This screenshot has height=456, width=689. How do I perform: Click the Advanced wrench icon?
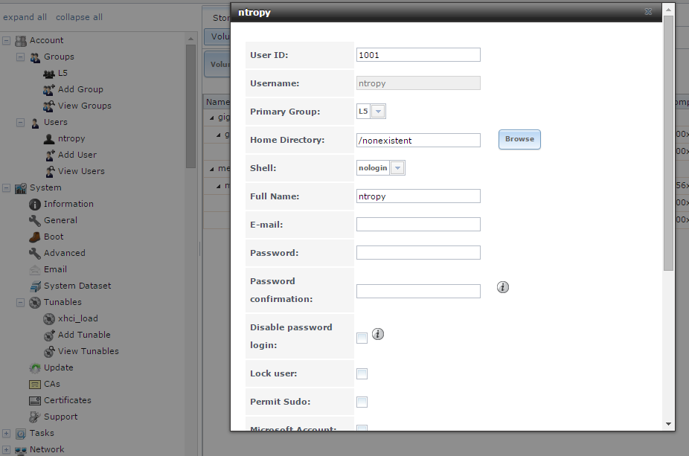click(x=35, y=254)
